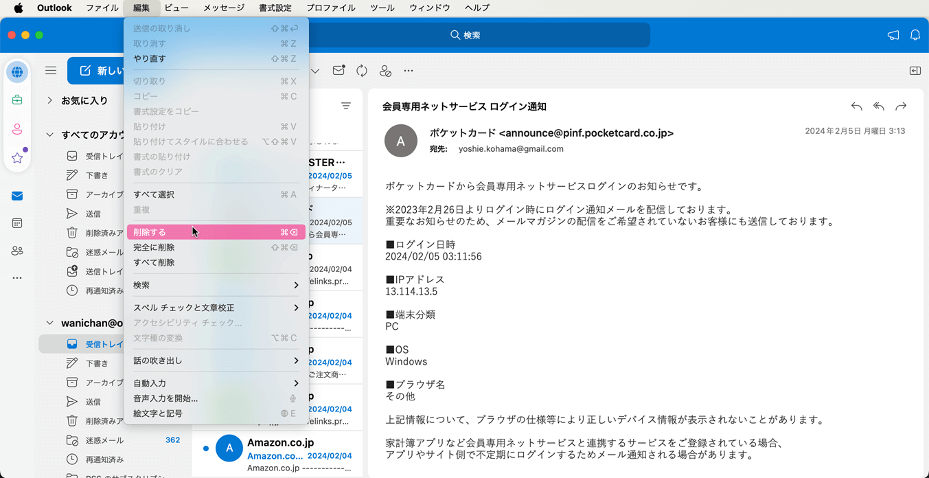Open the ビュー menu
Screen dimensions: 929x478
[176, 8]
